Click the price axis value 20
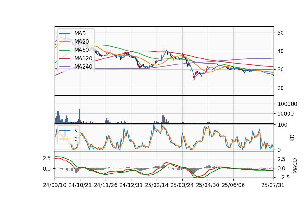This screenshot has height=218, width=304. 281,88
